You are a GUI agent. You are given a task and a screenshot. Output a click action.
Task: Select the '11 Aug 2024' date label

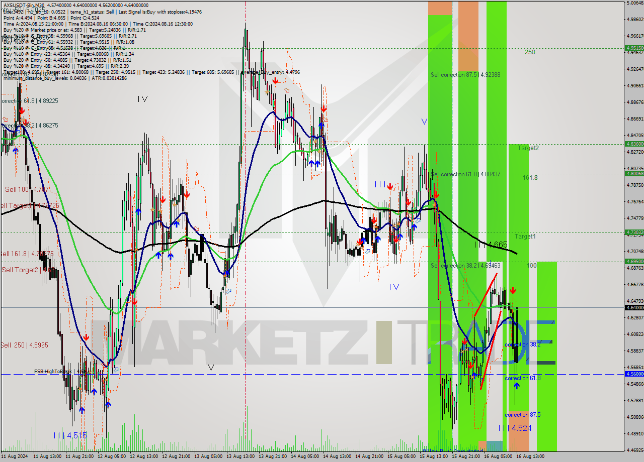(x=15, y=456)
